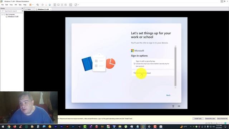Click the taskbar clock and date

coord(219,126)
